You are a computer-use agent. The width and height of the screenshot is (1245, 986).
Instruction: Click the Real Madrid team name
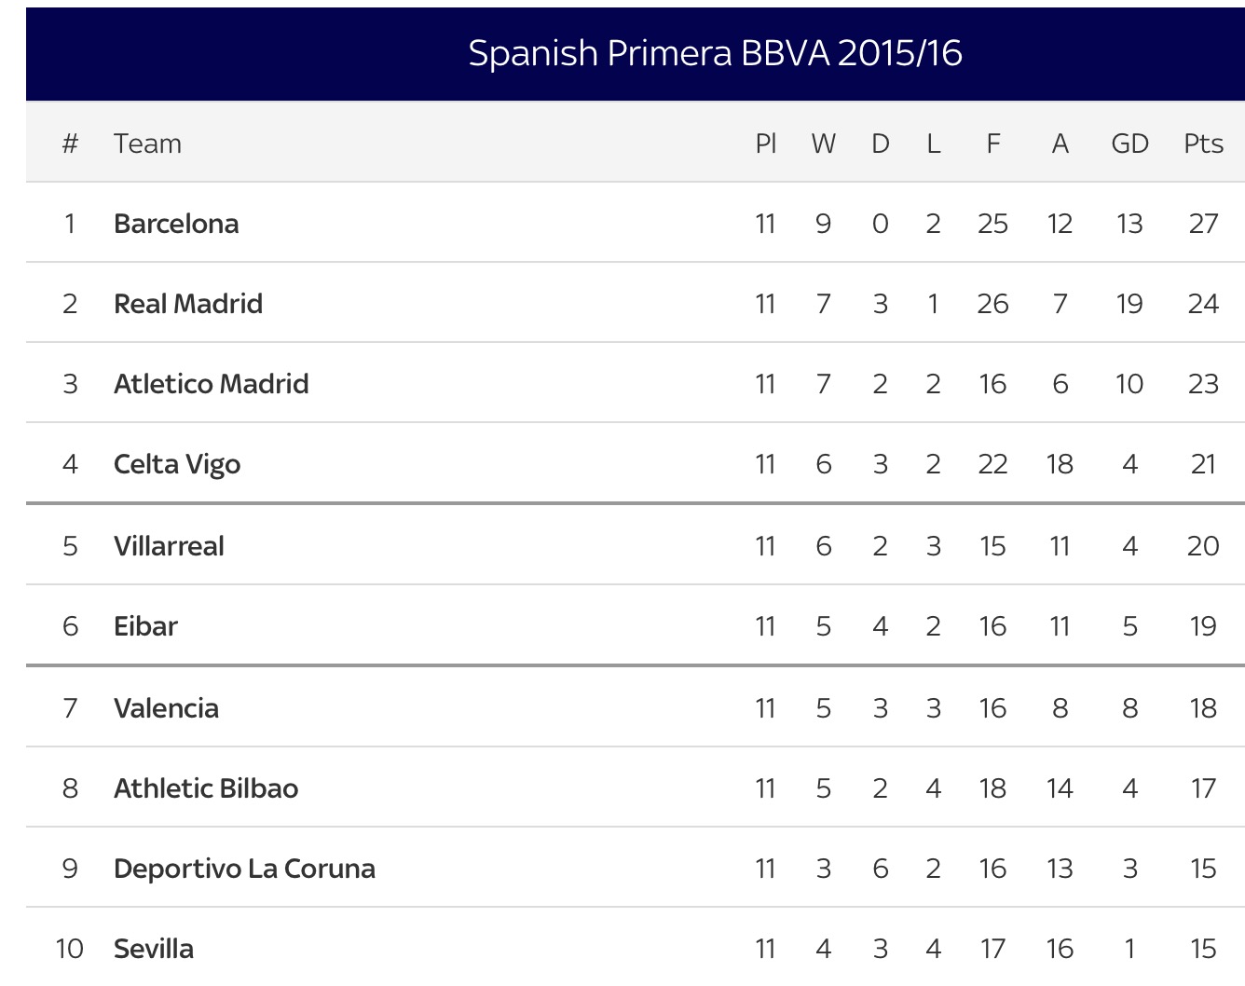(x=188, y=304)
